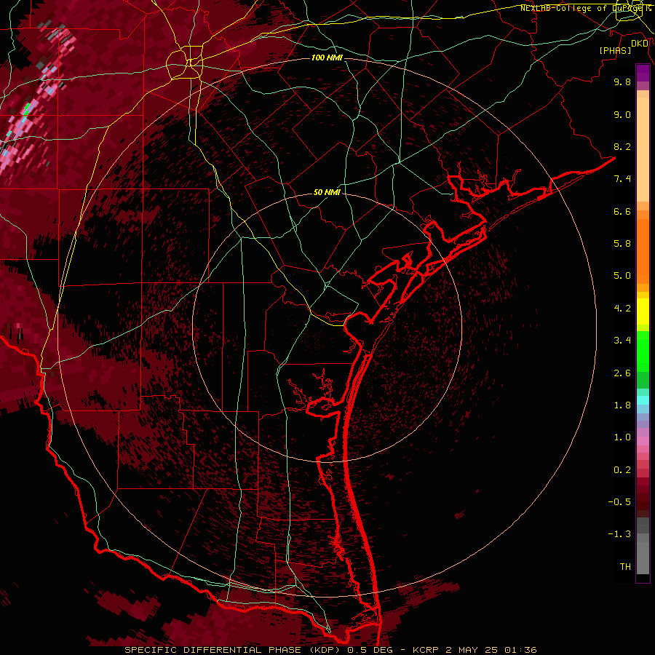Click the 100 NMI range ring label
The width and height of the screenshot is (655, 655).
click(327, 57)
